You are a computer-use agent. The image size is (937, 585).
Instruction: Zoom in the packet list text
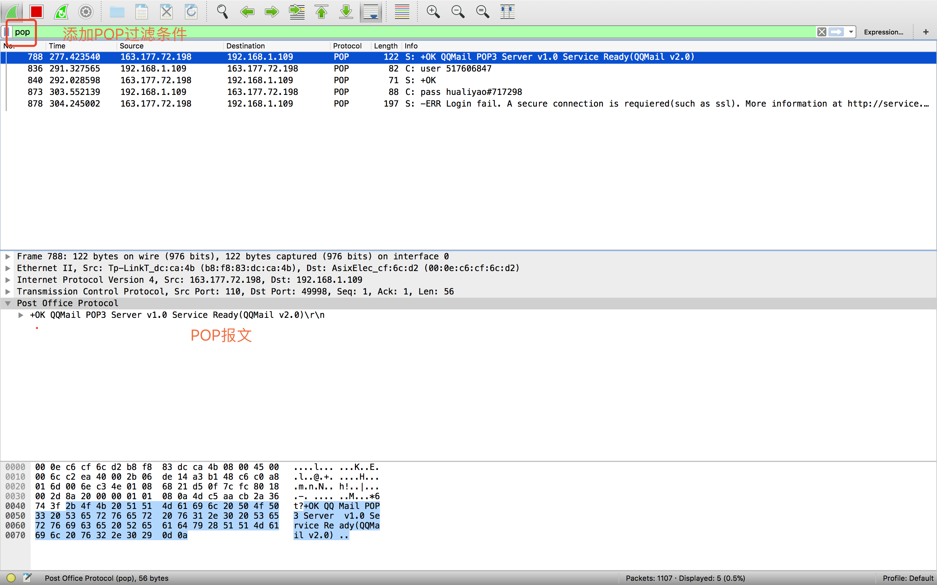click(x=433, y=12)
